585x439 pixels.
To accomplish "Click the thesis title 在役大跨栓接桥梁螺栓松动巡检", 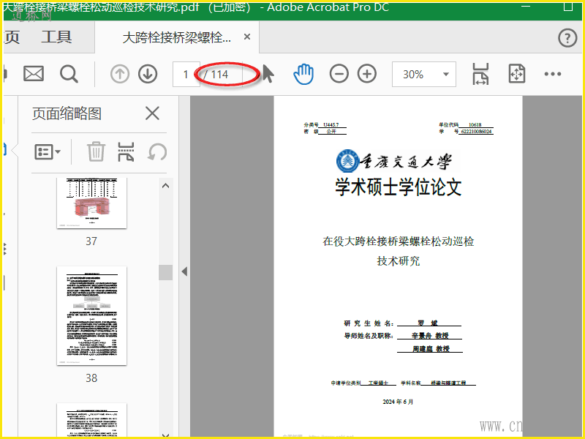I will pyautogui.click(x=398, y=241).
